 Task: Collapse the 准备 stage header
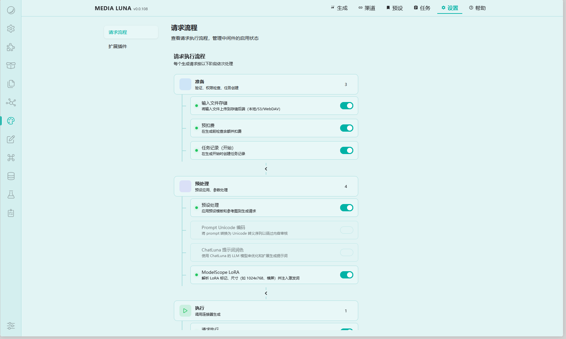(266, 84)
